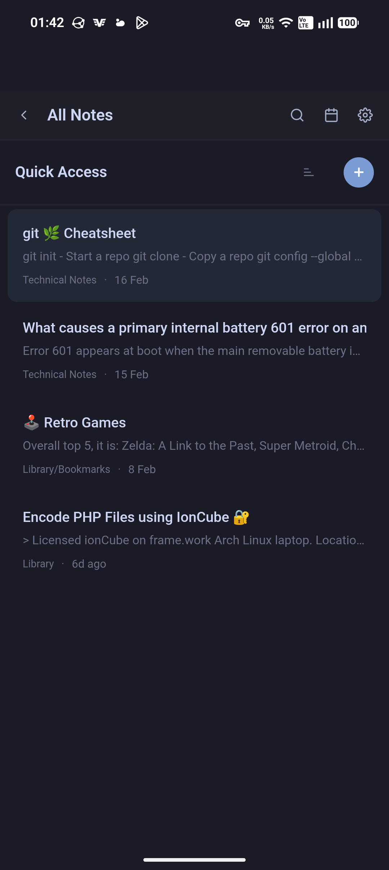Image resolution: width=389 pixels, height=870 pixels.
Task: Open the settings gear icon
Action: 365,115
